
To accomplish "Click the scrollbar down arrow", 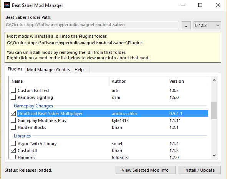I will click(214, 156).
